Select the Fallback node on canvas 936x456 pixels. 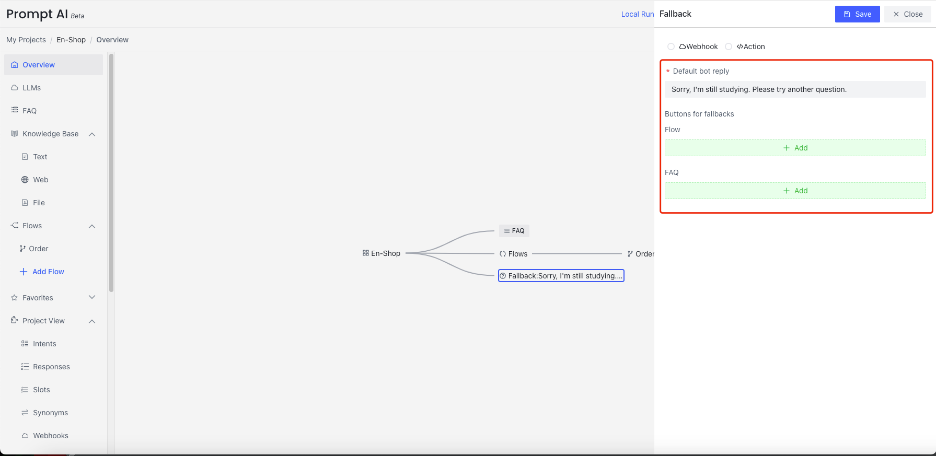561,276
